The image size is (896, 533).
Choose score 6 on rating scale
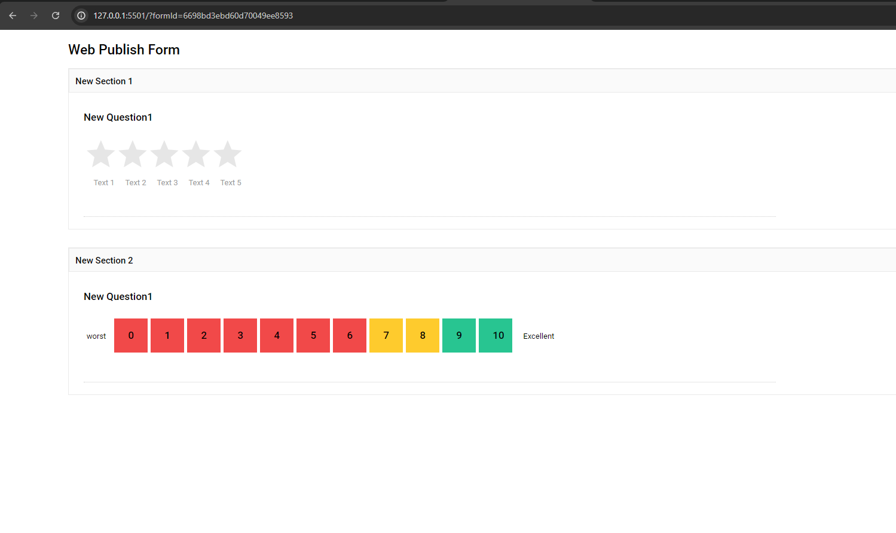point(350,336)
